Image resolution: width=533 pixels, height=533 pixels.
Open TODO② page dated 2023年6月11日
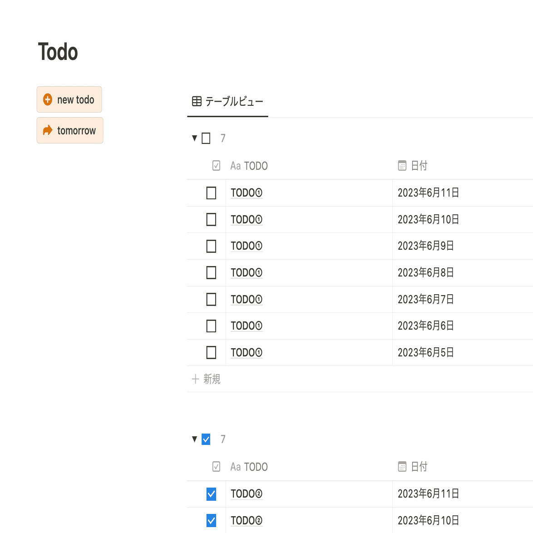(x=247, y=494)
